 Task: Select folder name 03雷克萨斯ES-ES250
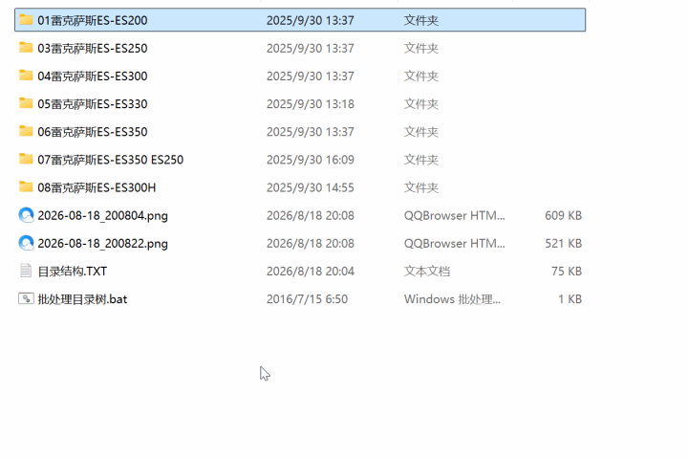pyautogui.click(x=93, y=49)
